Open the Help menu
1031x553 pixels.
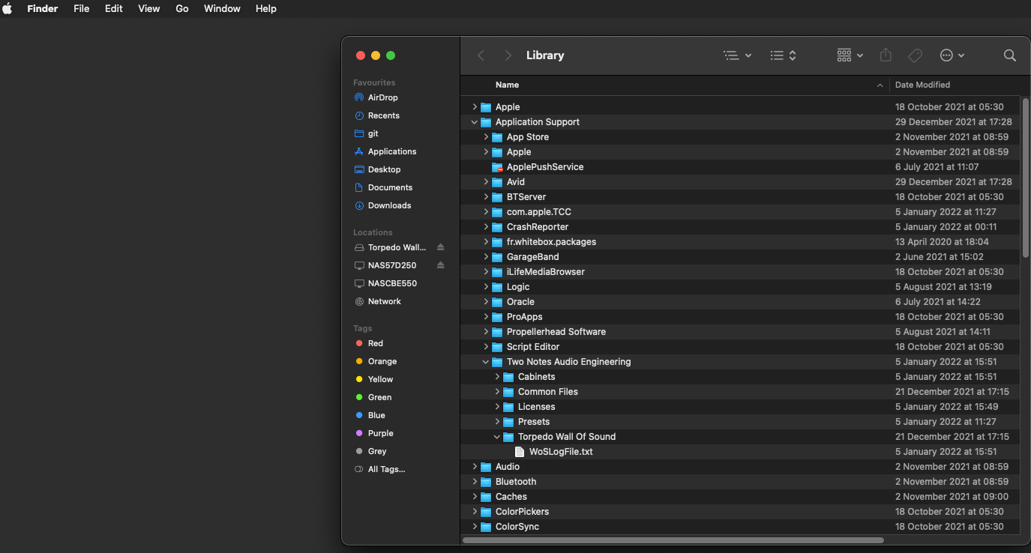pyautogui.click(x=266, y=8)
